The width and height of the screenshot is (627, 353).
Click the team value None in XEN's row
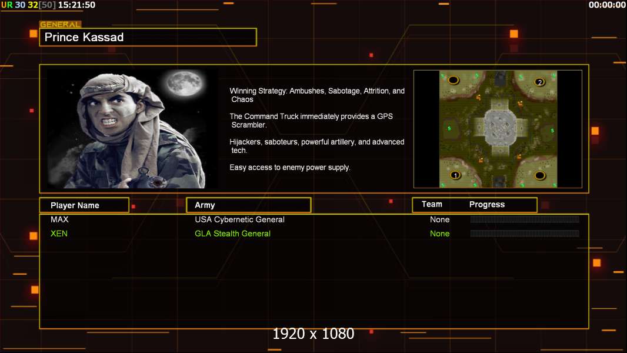439,234
